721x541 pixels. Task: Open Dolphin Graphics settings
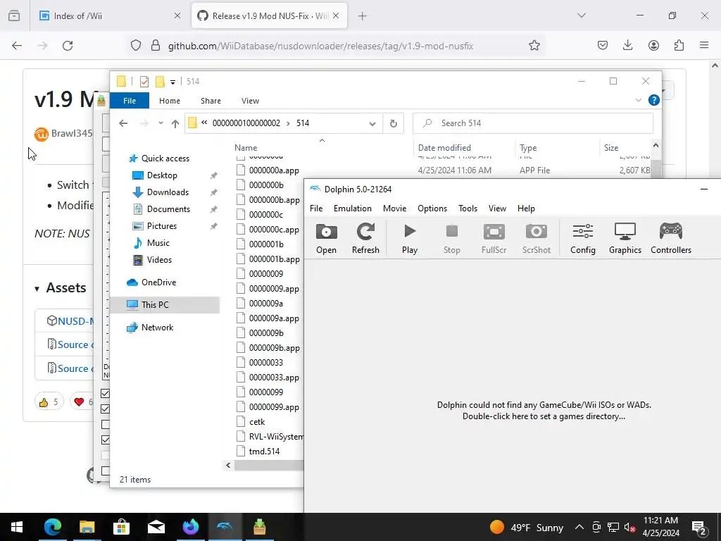(x=625, y=238)
